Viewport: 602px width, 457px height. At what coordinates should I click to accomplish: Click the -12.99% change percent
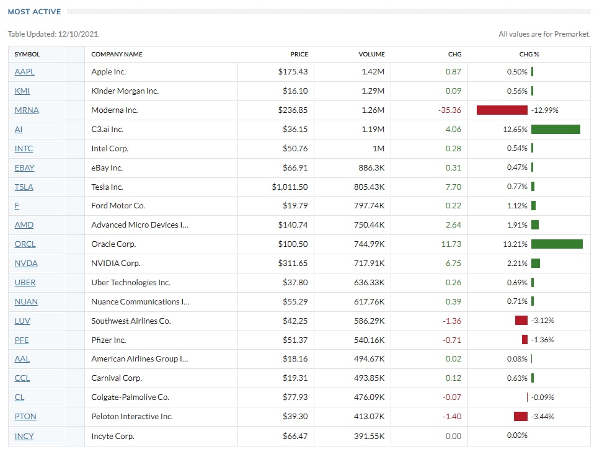point(545,110)
